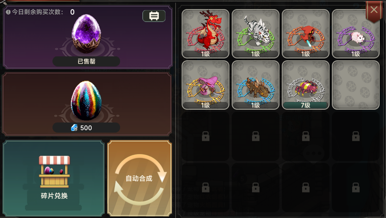Select the pink fluffy sheep pet
The height and width of the screenshot is (218, 386).
tap(356, 34)
